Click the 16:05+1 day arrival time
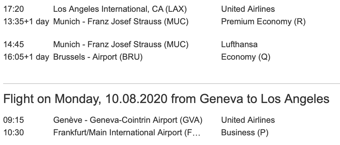Image resolution: width=340 pixels, height=145 pixels. tap(26, 57)
